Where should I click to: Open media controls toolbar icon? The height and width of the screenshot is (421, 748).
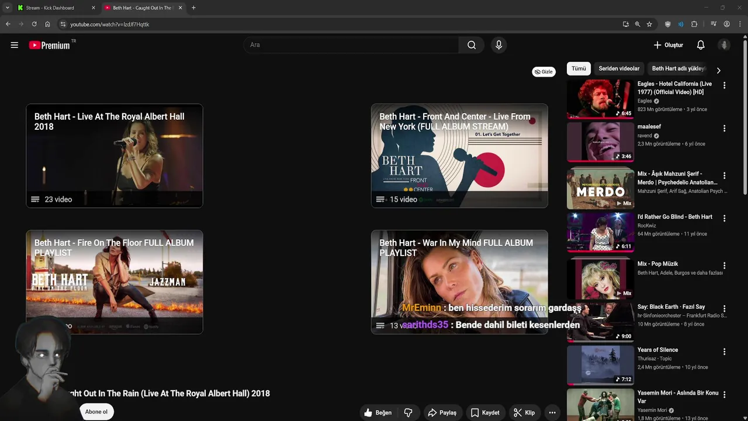pos(714,24)
